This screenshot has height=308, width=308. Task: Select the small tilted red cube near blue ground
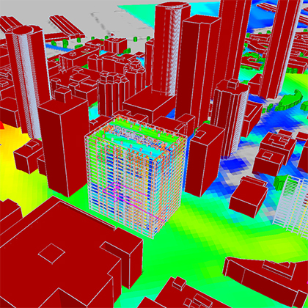point(249,197)
